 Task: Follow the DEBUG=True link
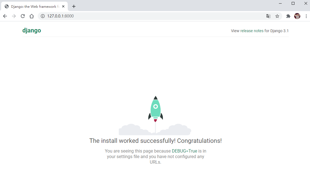(x=185, y=151)
